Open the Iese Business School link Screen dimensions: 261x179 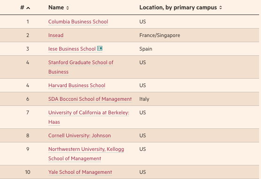click(x=72, y=49)
